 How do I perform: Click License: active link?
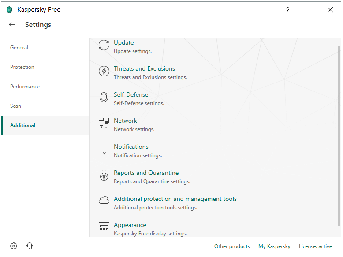tap(315, 246)
